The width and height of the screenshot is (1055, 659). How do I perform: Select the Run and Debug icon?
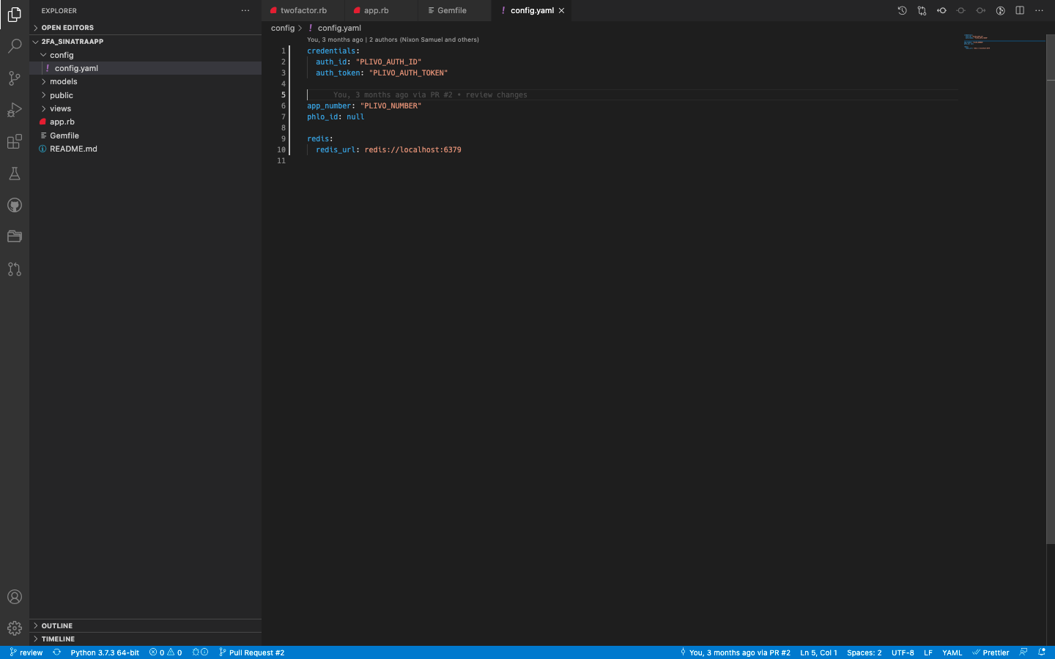tap(15, 110)
